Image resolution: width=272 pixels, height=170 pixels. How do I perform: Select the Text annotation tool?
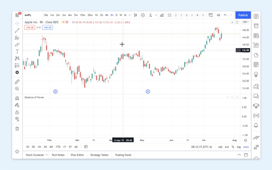(x=17, y=51)
